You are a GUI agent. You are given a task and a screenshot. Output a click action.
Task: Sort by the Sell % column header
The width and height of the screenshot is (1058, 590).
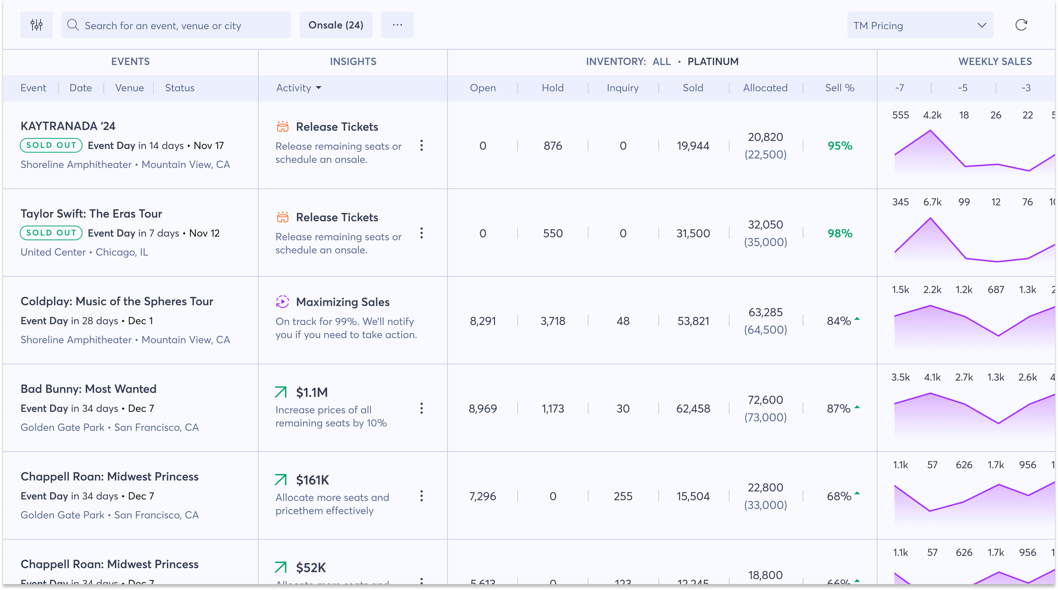[x=839, y=88]
